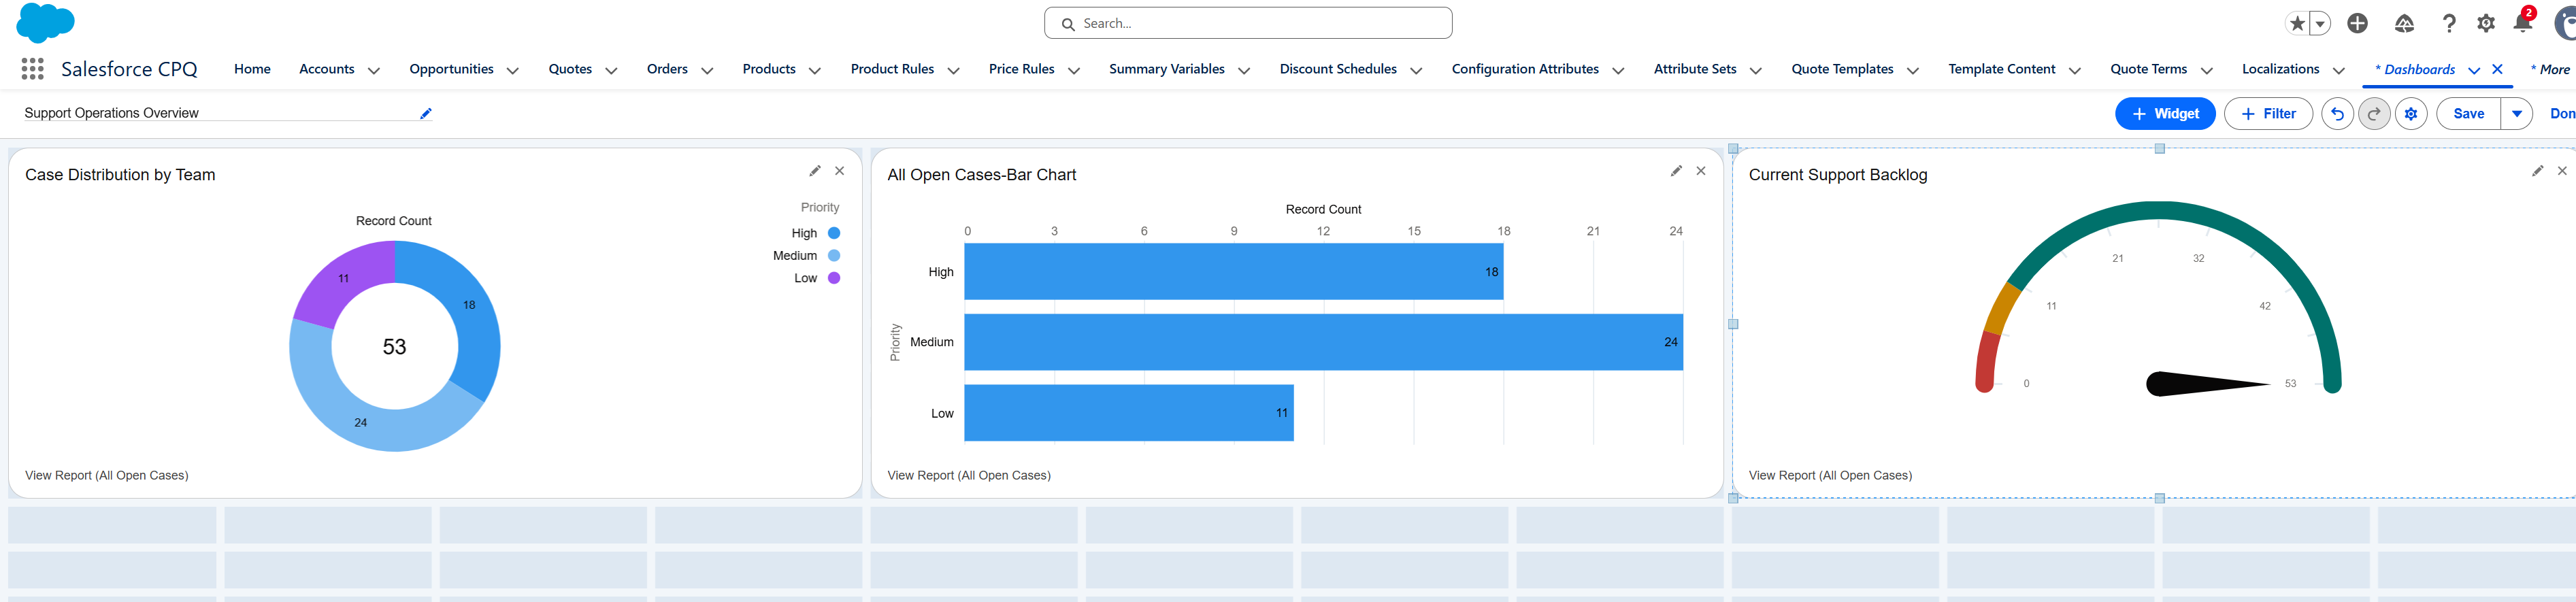Open the Favorites star icon

click(2297, 23)
